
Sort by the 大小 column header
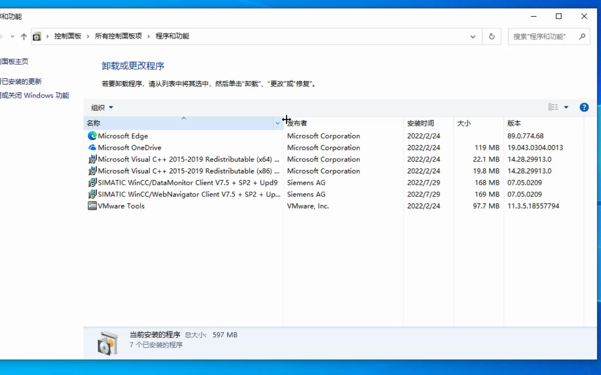pos(479,123)
